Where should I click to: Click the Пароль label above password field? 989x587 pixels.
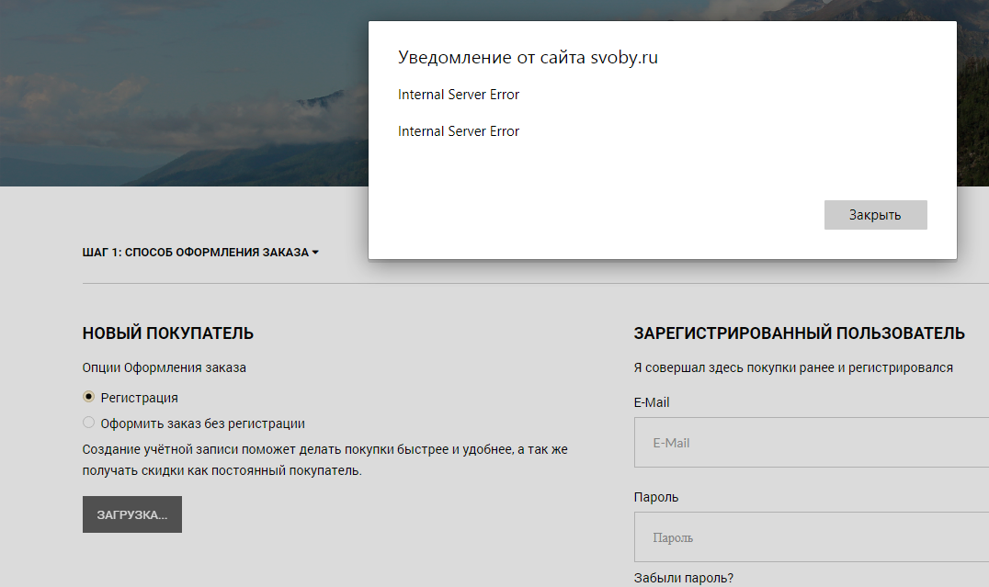coord(656,497)
